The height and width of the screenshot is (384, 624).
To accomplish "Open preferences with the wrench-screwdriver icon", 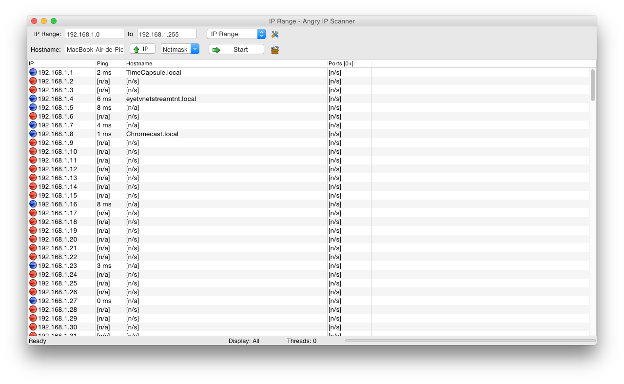I will tap(275, 34).
